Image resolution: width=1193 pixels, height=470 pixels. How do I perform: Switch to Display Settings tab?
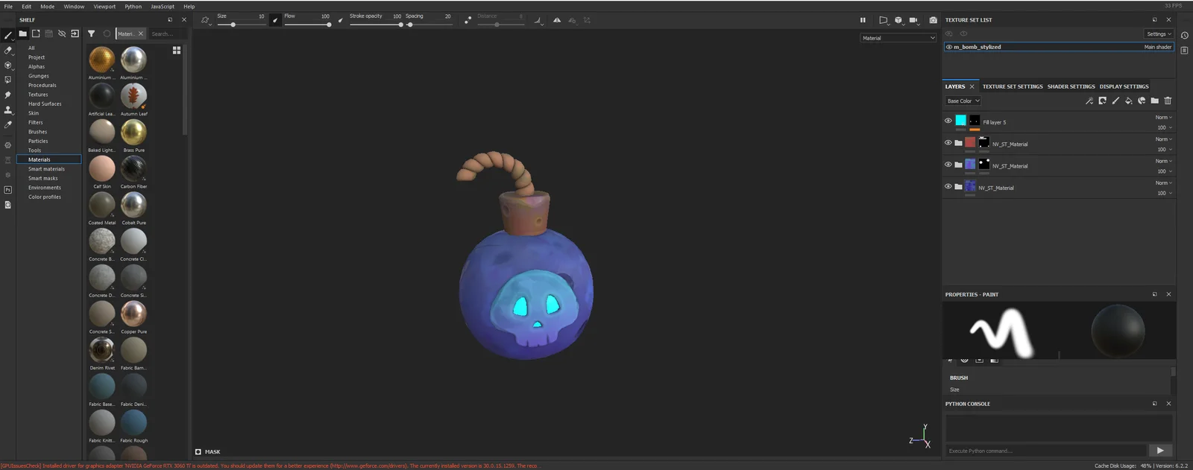tap(1124, 86)
